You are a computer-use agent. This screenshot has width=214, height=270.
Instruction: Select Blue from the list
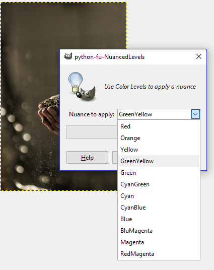159,219
